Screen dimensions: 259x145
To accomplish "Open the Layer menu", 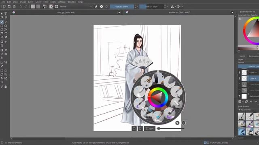I will pos(31,2).
